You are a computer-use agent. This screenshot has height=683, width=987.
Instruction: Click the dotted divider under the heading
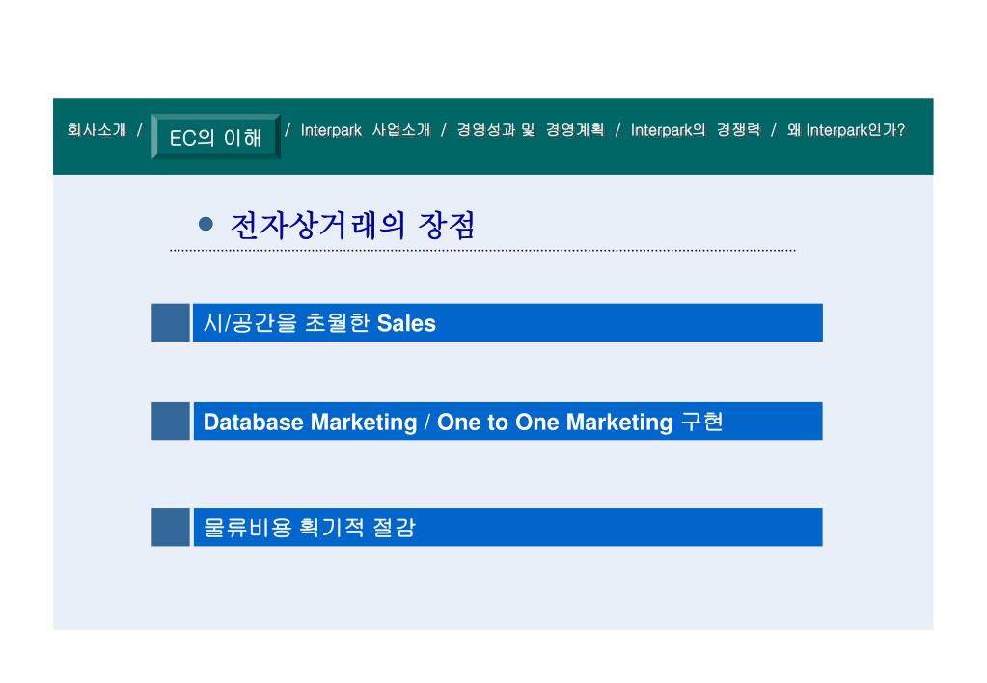click(482, 250)
